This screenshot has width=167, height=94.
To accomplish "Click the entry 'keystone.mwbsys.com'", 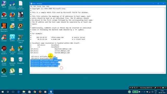I will 63,49.
